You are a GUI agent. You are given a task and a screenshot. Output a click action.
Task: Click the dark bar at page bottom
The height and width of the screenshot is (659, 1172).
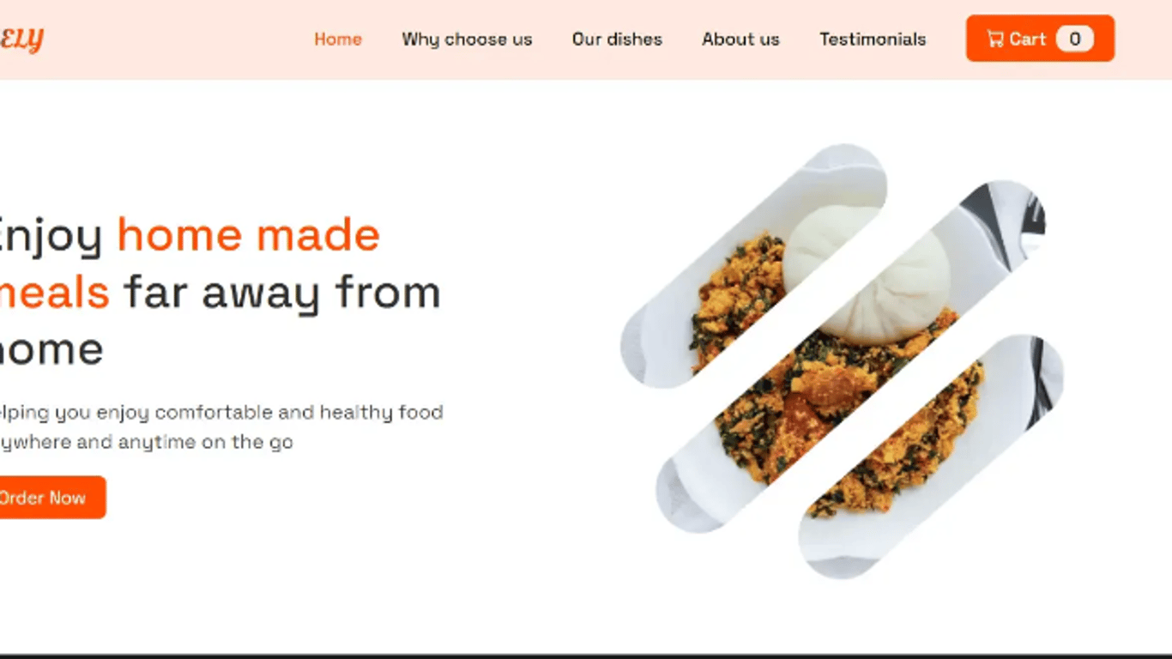click(x=586, y=656)
